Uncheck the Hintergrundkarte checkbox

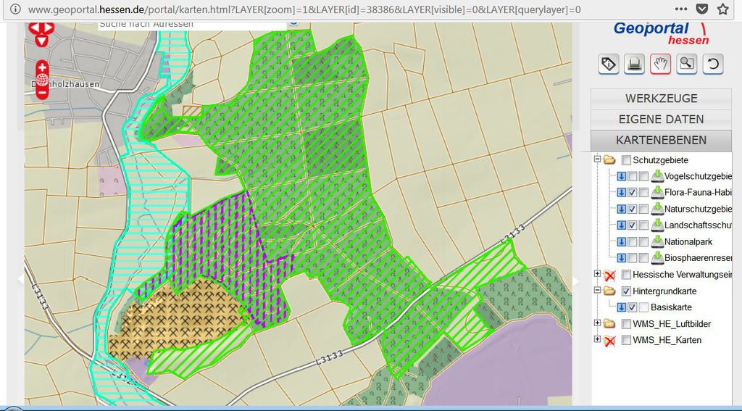click(627, 291)
